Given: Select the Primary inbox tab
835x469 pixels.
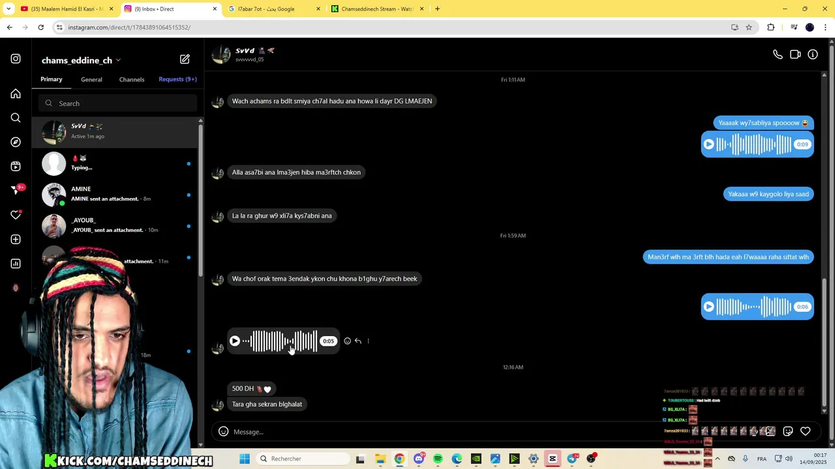Looking at the screenshot, I should 52,79.
